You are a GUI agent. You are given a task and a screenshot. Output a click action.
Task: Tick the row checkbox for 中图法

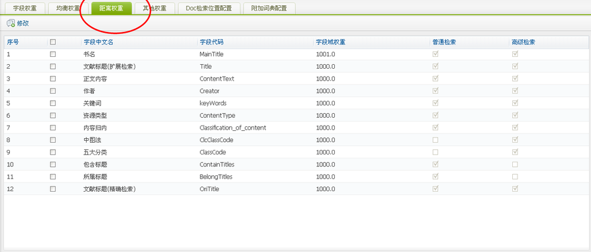53,139
